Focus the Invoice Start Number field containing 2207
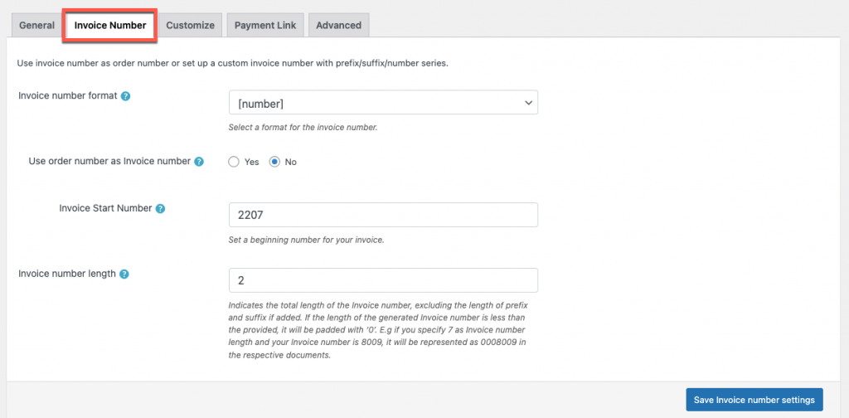 point(383,215)
